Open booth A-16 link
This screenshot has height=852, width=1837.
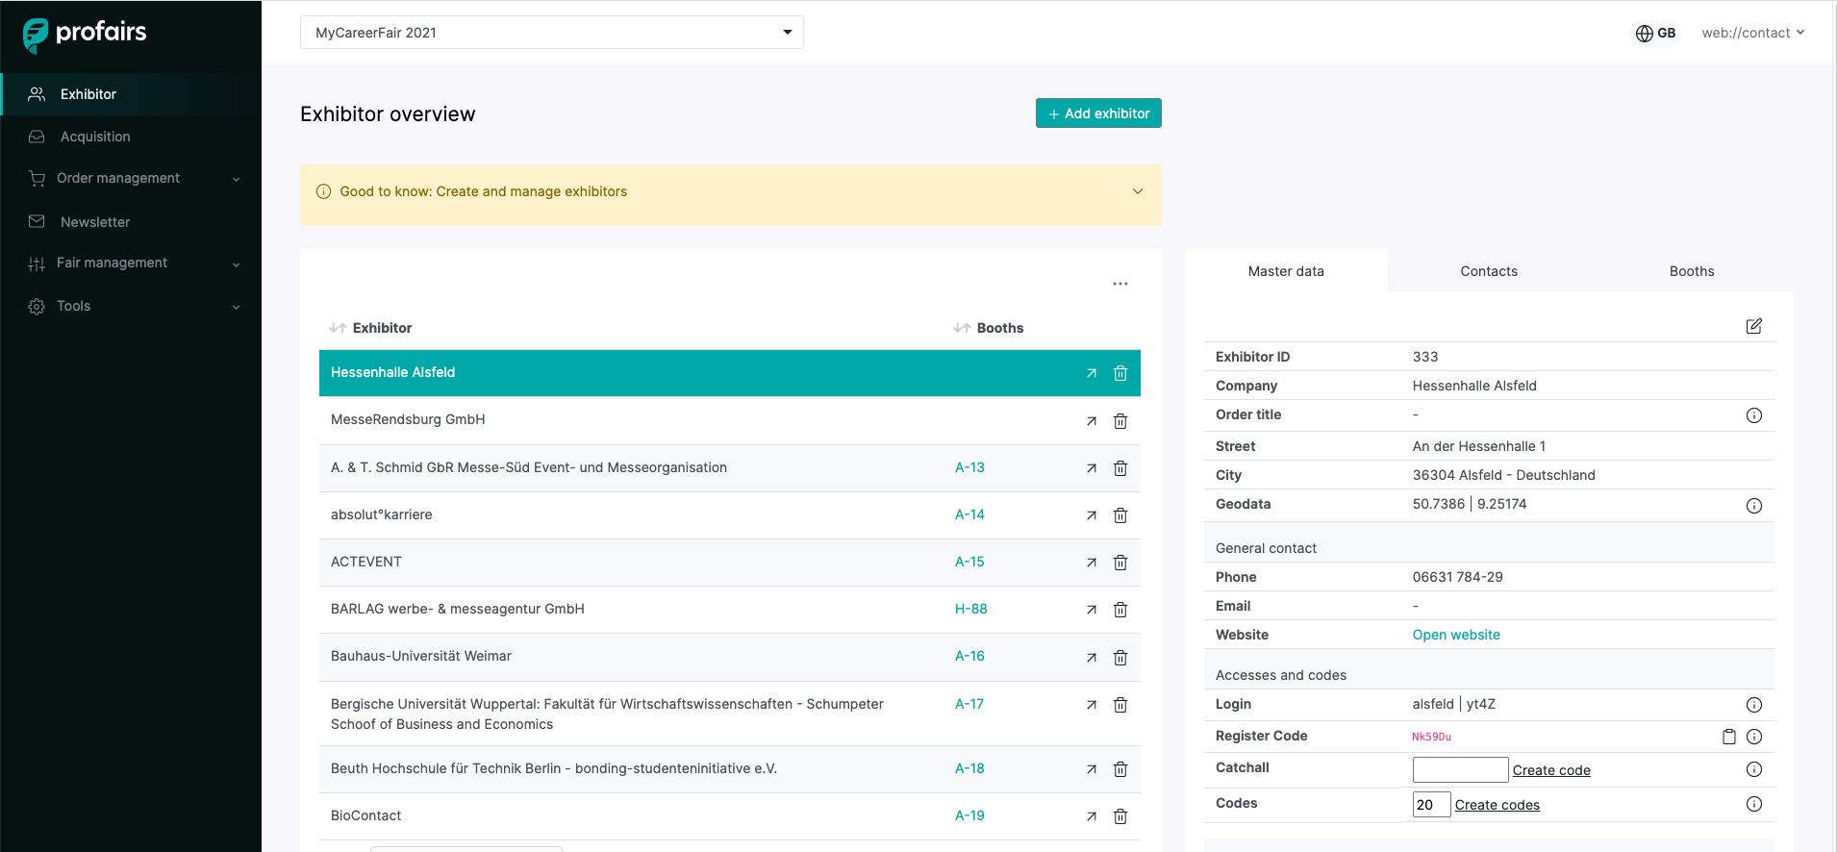click(969, 656)
